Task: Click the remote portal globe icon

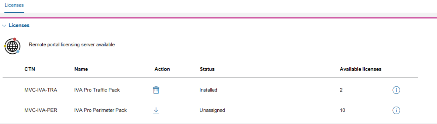Action: [12, 46]
